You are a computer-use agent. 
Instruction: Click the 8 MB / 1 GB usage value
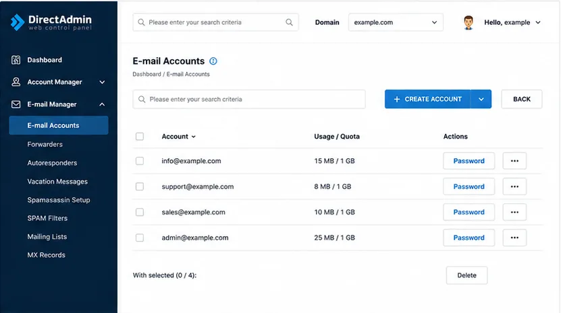click(333, 186)
